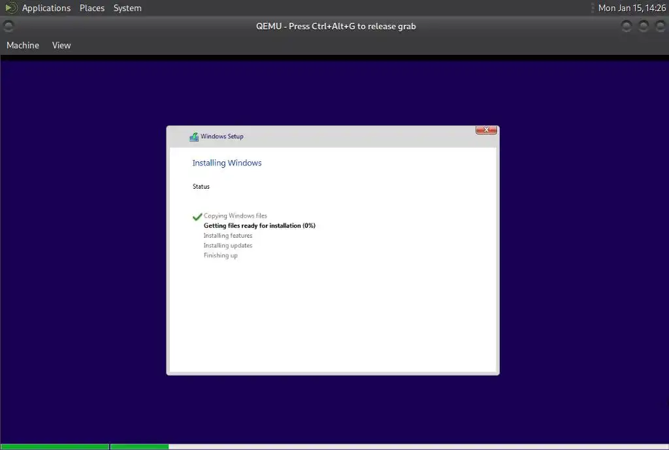Viewport: 669px width, 450px height.
Task: Click the 'Status' label
Action: [201, 186]
